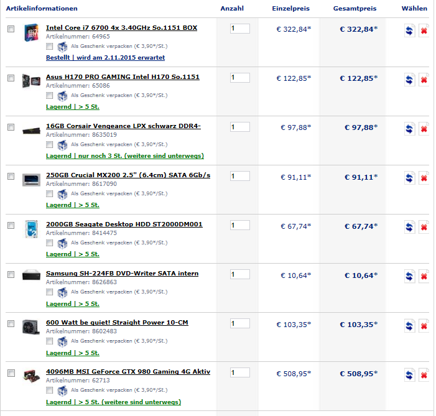This screenshot has height=416, width=436.
Task: Click the quantity field for 16GB Corsair Vengeance
Action: [239, 127]
